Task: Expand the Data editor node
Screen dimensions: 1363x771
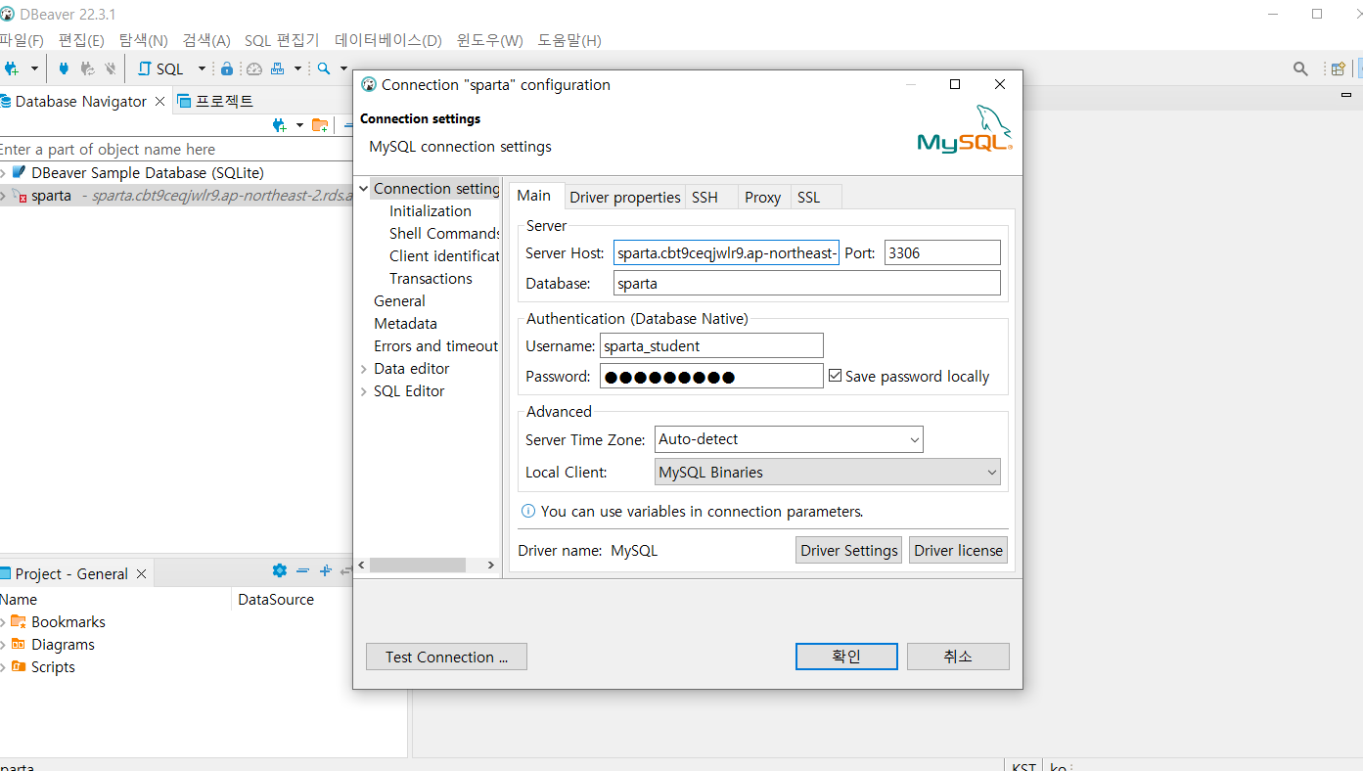Action: click(x=364, y=368)
